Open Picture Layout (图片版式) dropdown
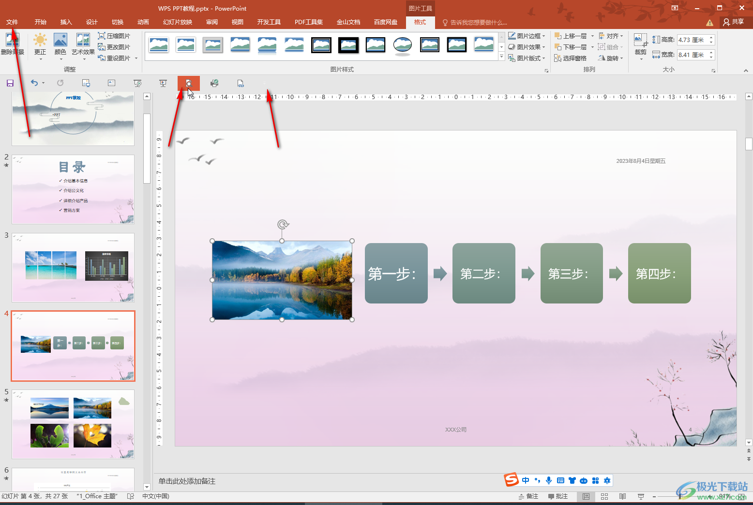 [527, 58]
